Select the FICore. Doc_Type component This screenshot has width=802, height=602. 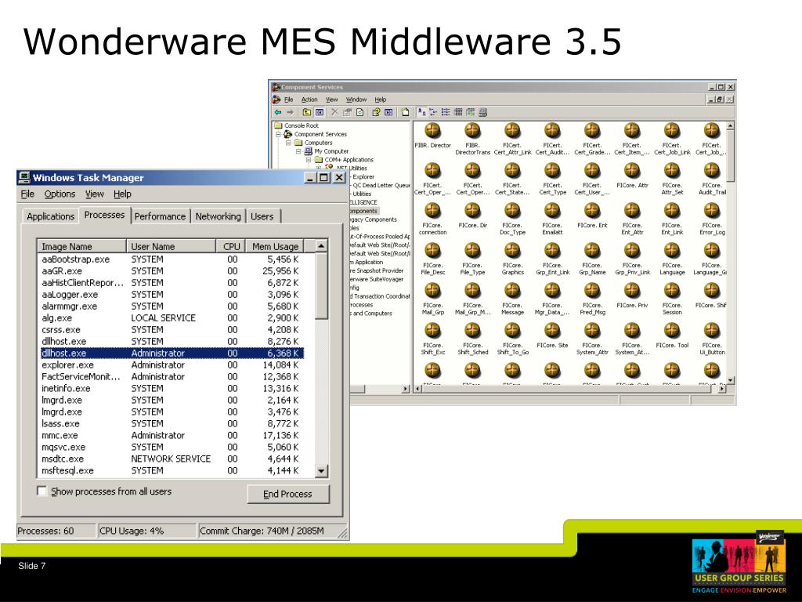[512, 219]
